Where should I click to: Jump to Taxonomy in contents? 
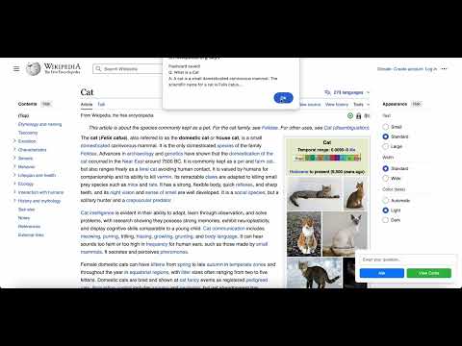(x=28, y=133)
